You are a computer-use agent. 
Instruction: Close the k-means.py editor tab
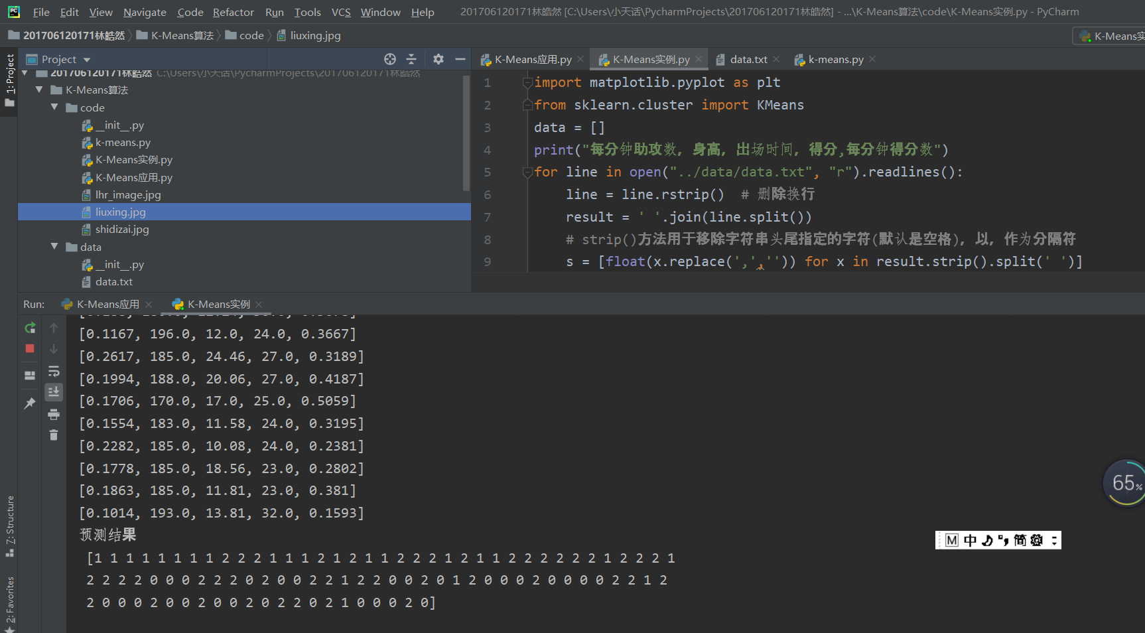[872, 60]
